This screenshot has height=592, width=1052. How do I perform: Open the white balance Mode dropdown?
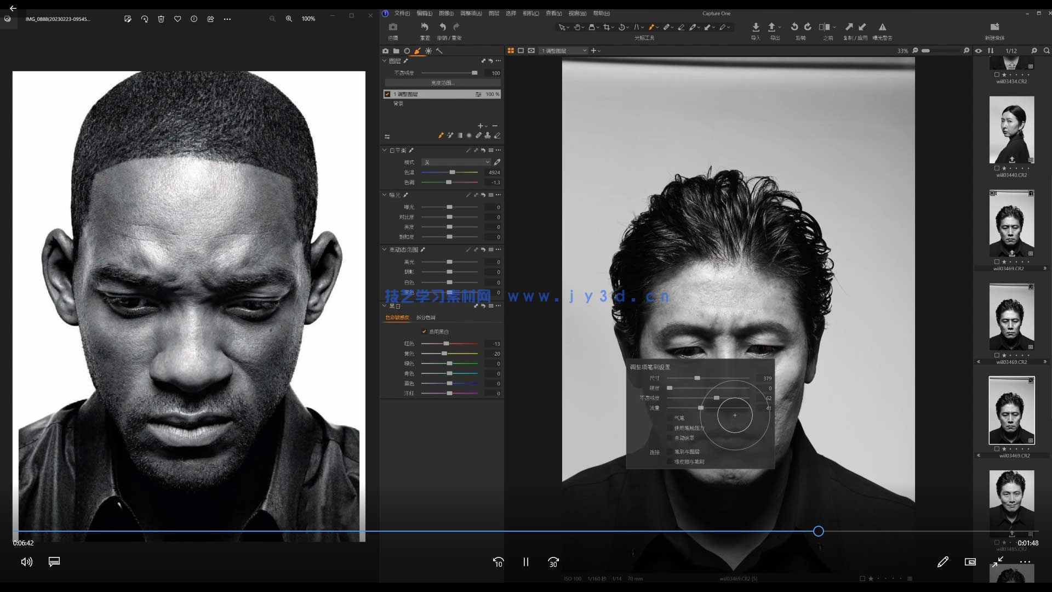(456, 162)
